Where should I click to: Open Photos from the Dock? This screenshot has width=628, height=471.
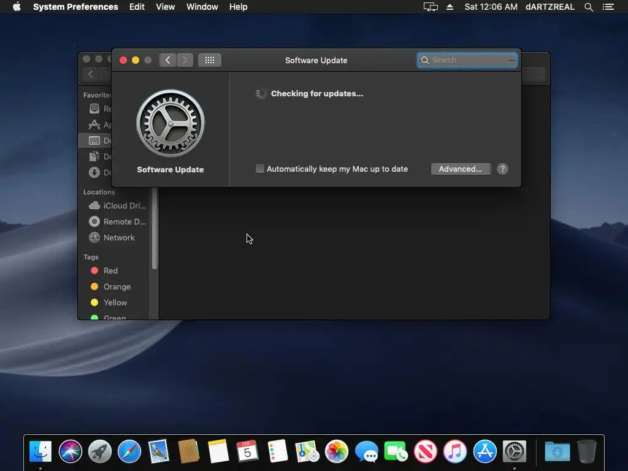[337, 451]
